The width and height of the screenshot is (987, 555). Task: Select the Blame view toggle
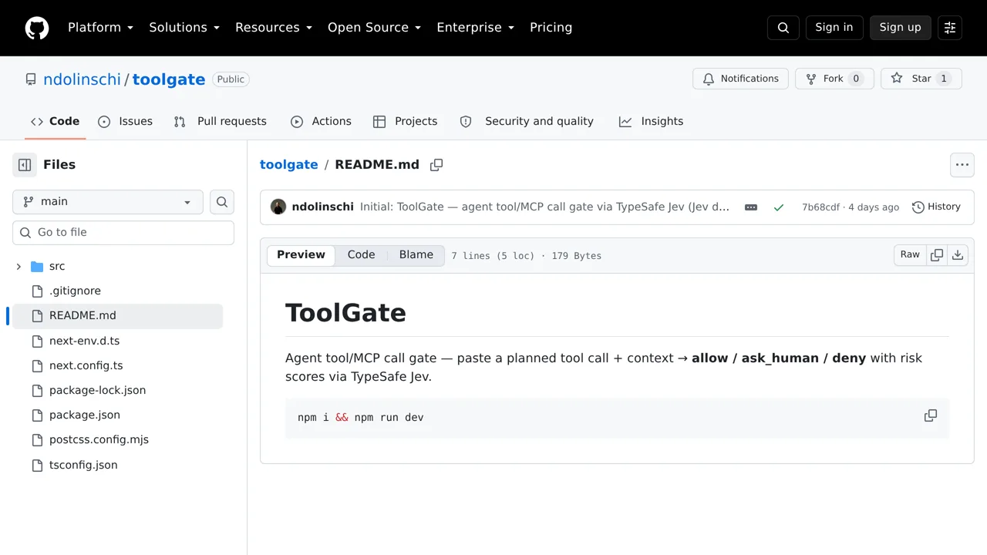[x=416, y=255]
